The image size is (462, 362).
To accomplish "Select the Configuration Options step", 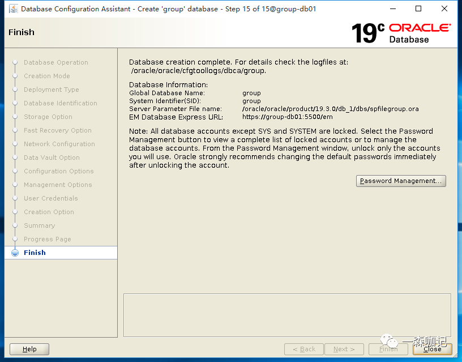I will coord(59,171).
